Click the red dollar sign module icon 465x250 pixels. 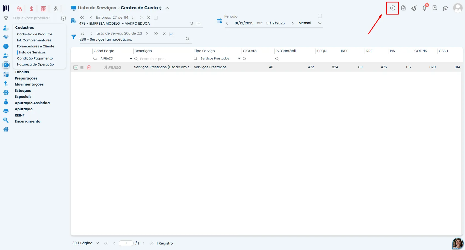tap(31, 9)
